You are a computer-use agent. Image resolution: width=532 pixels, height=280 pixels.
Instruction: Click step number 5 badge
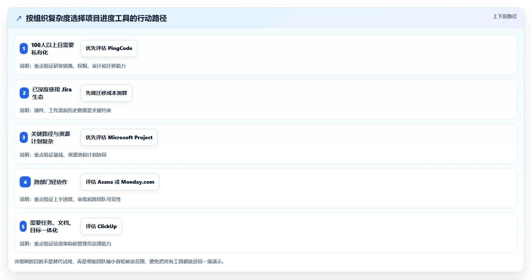click(23, 226)
